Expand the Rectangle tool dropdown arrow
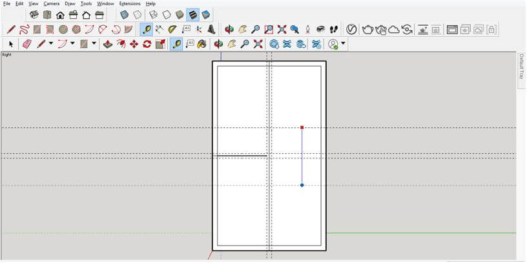527x263 pixels. coord(94,43)
